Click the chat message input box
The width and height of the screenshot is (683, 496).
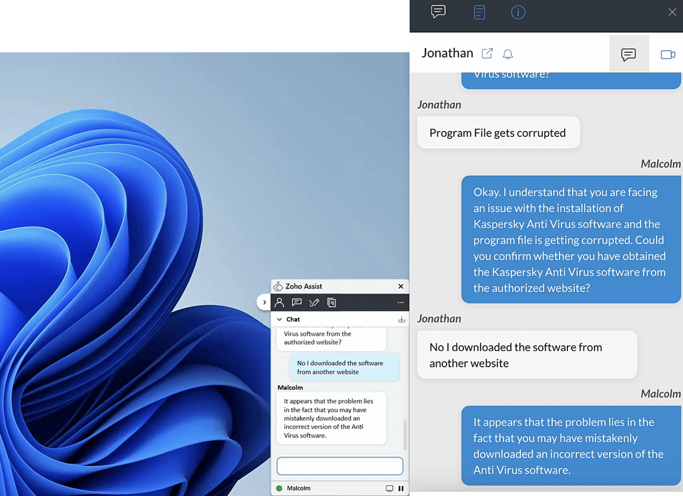[339, 466]
